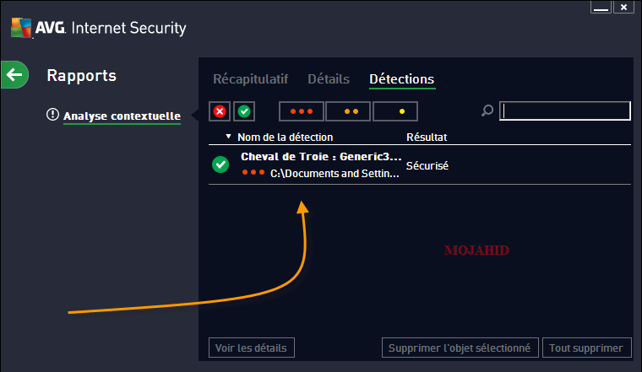Select the Détections tab
642x372 pixels.
point(401,79)
